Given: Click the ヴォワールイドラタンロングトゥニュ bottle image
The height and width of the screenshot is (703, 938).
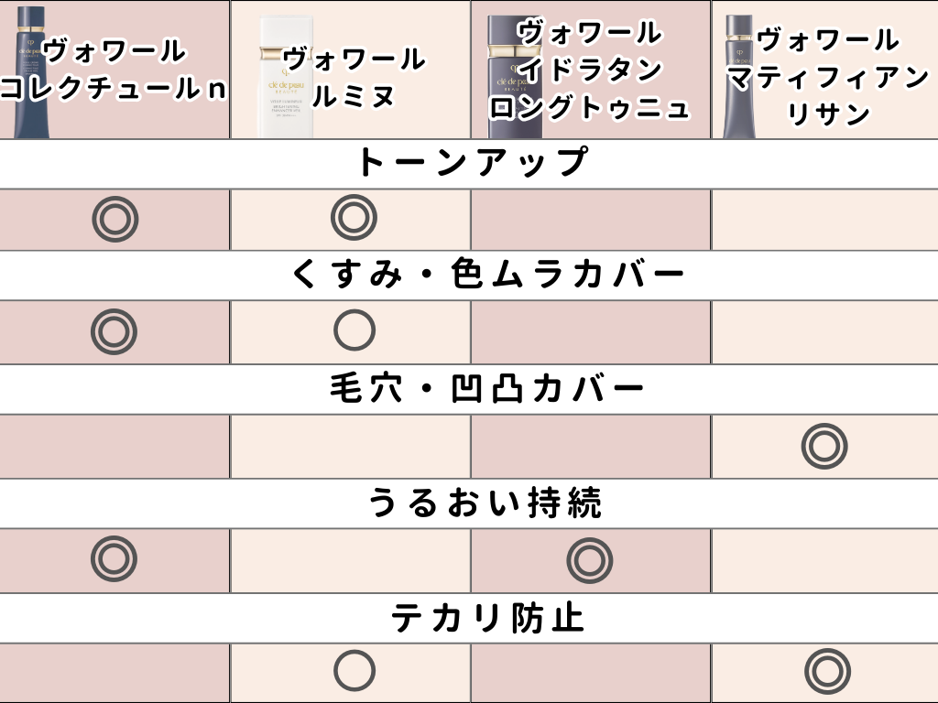Looking at the screenshot, I should (x=513, y=78).
